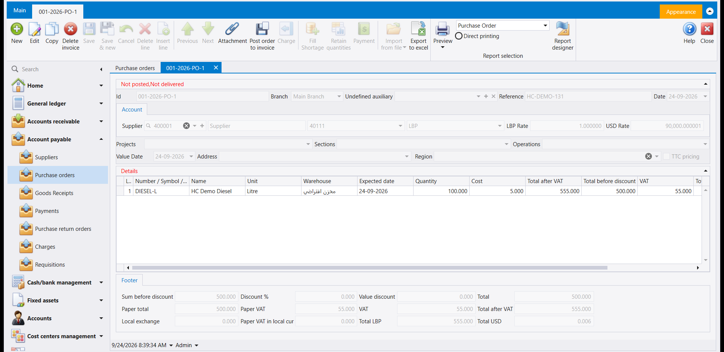
Task: Switch to the Purchase orders tab
Action: pos(135,68)
